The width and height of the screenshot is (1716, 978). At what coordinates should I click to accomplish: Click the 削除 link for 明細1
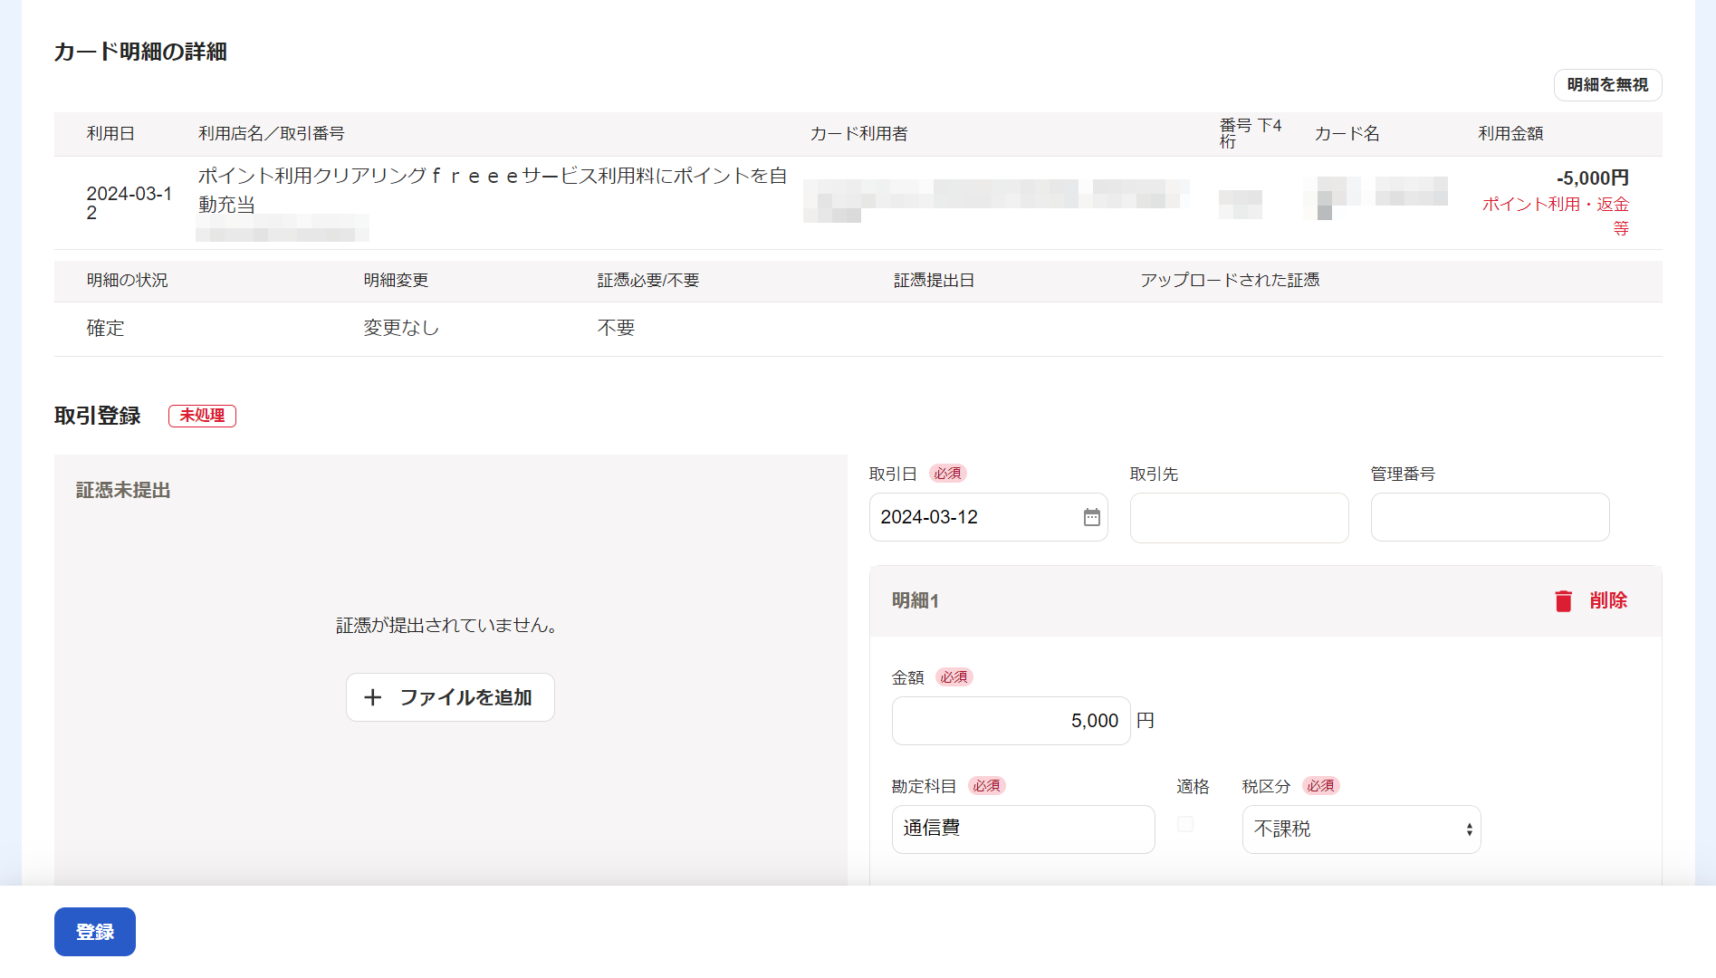coord(1608,601)
